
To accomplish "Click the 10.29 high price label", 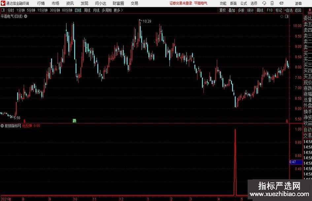I will [147, 21].
